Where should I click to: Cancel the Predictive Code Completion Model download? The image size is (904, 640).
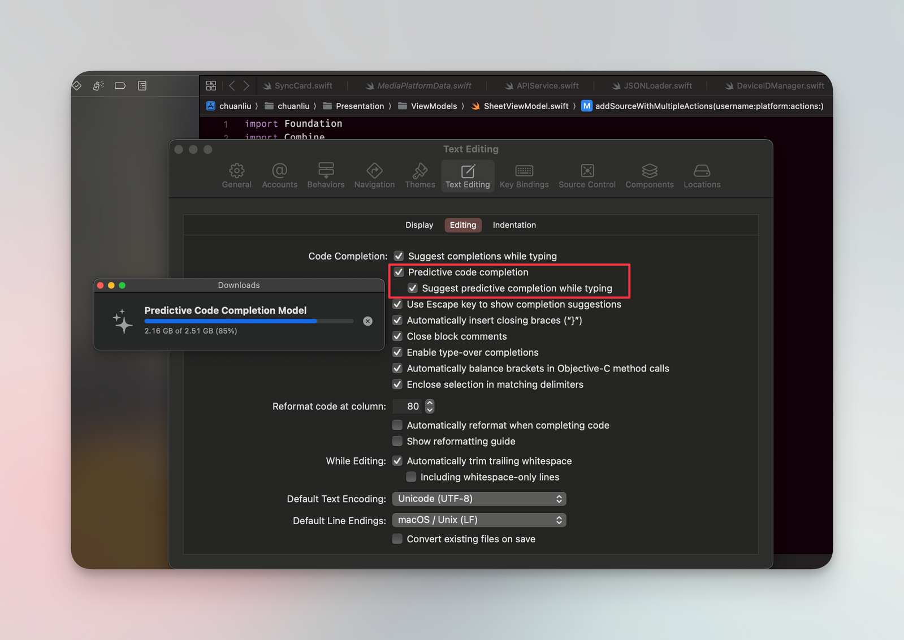pyautogui.click(x=368, y=321)
